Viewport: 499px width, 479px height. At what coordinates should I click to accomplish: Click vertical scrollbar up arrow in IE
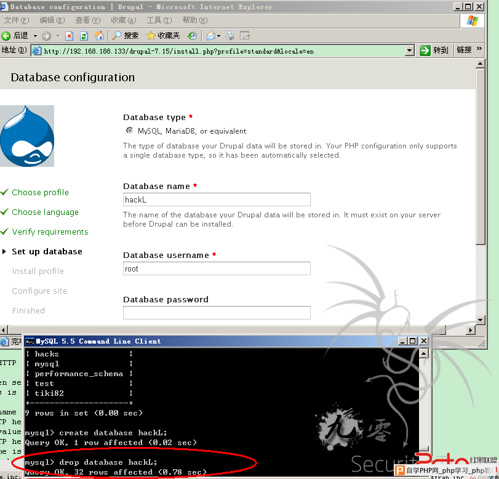(480, 63)
